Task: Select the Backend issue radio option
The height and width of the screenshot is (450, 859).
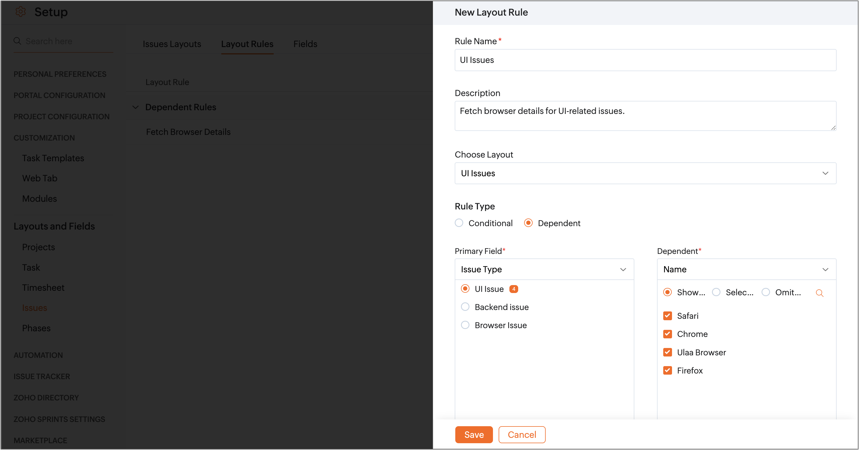Action: click(465, 307)
